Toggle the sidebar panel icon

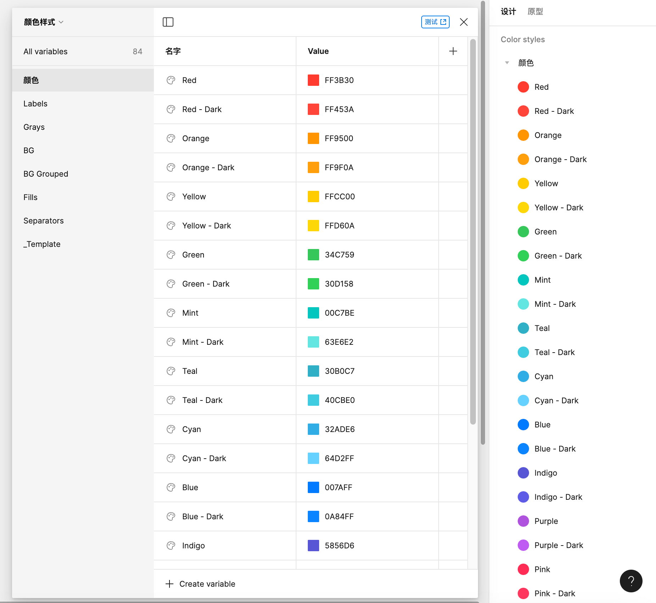168,22
